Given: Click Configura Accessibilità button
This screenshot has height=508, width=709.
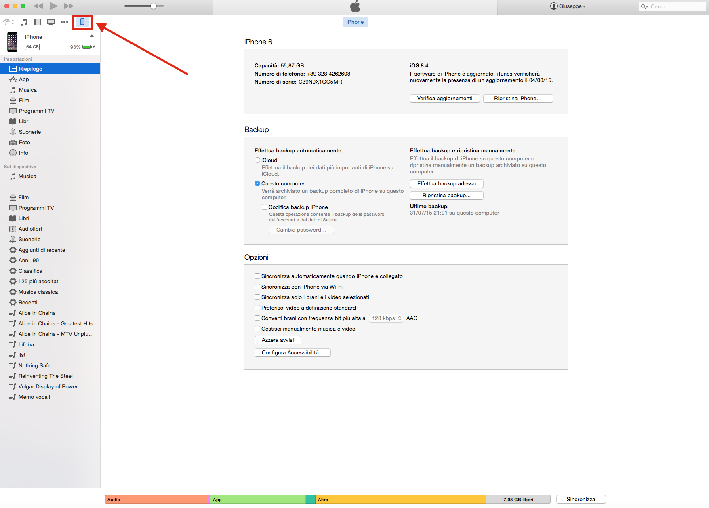Looking at the screenshot, I should 292,352.
